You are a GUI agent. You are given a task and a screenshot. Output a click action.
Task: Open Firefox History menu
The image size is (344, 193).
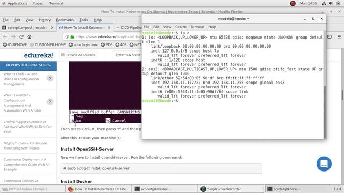45,20
